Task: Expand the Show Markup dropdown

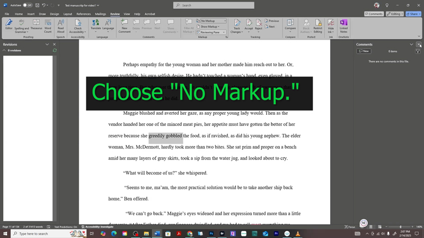Action: point(208,26)
